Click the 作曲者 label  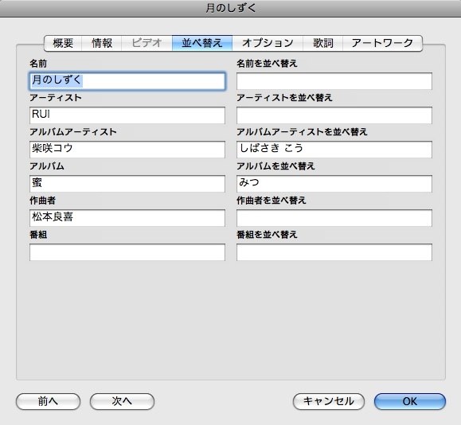point(42,201)
